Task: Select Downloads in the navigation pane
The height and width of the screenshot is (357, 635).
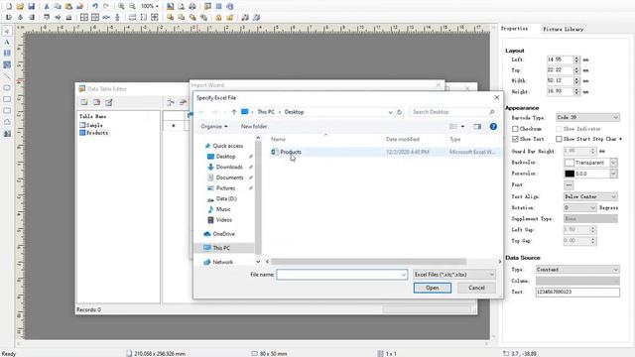Action: tap(229, 168)
